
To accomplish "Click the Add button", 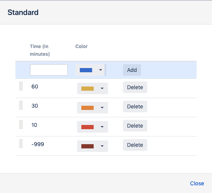I will click(x=132, y=70).
